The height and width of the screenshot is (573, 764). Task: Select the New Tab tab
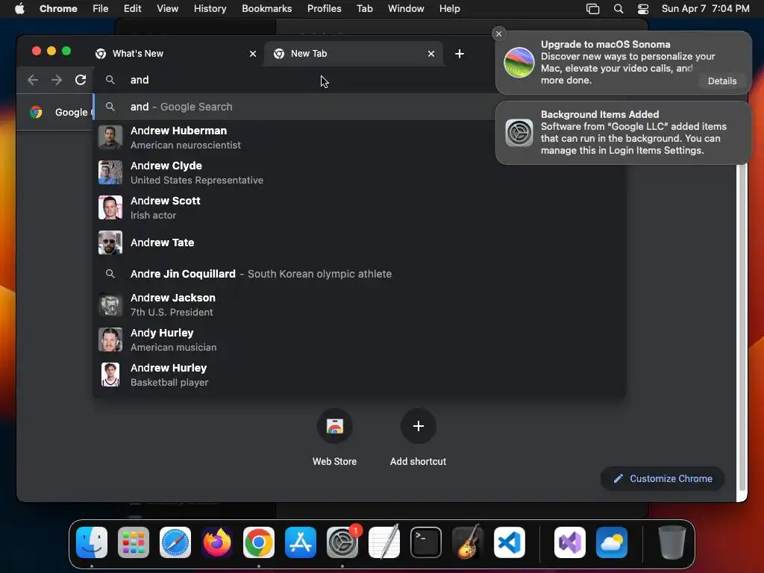coord(354,54)
